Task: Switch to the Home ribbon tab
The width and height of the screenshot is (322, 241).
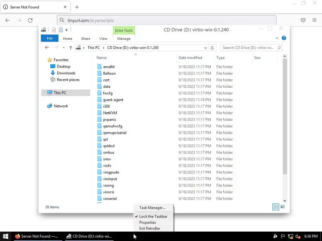Action: 68,39
